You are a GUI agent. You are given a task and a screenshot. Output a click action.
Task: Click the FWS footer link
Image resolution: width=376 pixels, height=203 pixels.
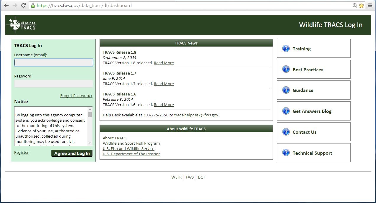coord(190,177)
